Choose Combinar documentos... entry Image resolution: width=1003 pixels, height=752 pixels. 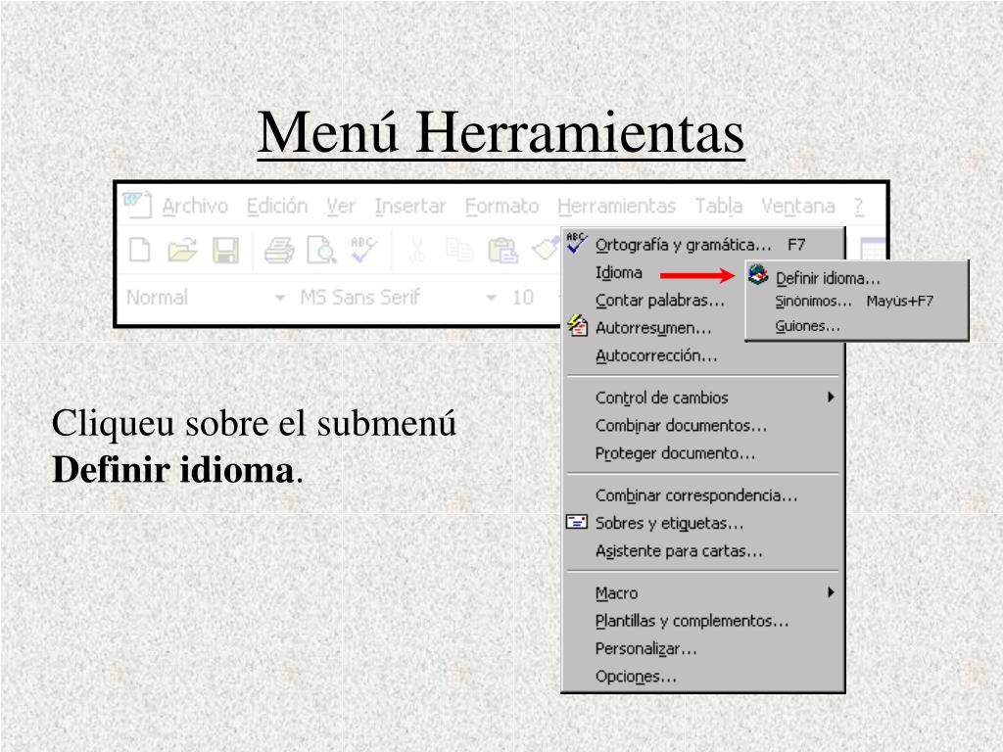point(703,425)
